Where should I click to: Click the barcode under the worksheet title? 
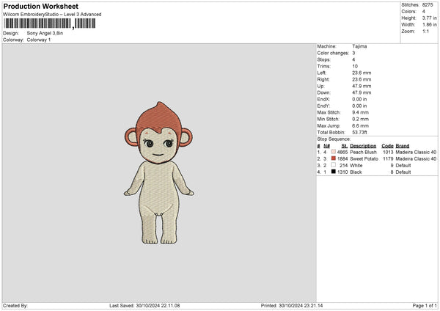pos(48,23)
